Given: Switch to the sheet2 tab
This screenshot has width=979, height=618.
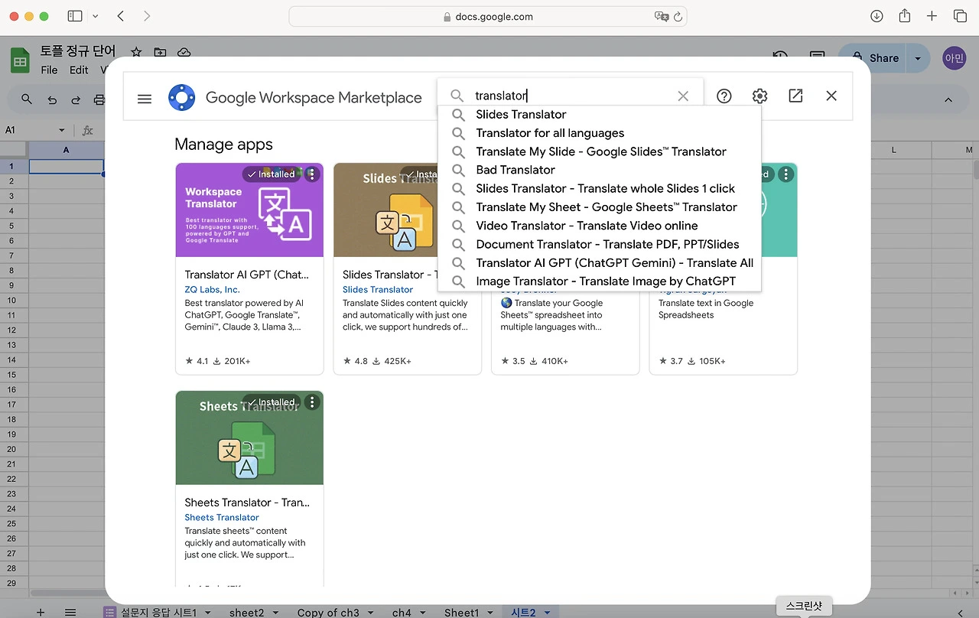Looking at the screenshot, I should [x=246, y=613].
